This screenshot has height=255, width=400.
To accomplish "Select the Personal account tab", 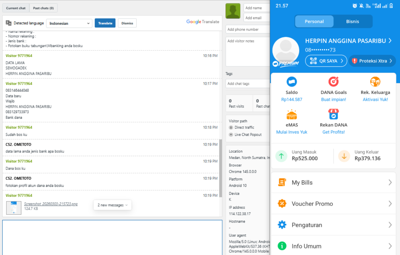I will coord(314,21).
